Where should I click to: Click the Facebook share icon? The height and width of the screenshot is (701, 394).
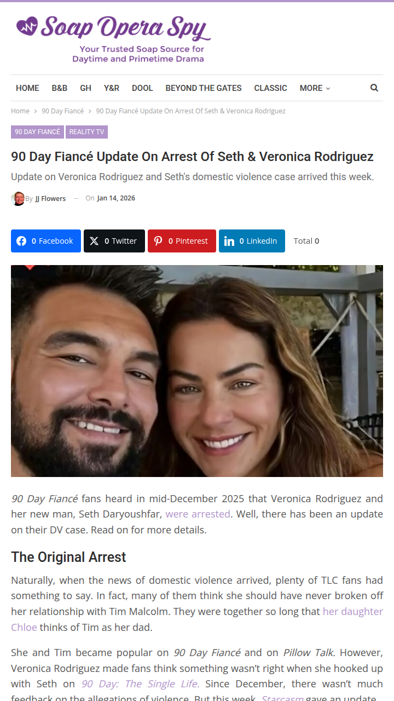pyautogui.click(x=21, y=241)
